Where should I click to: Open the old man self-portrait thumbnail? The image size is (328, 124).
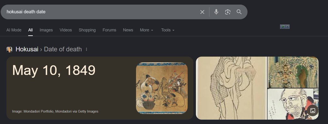[x=293, y=104]
